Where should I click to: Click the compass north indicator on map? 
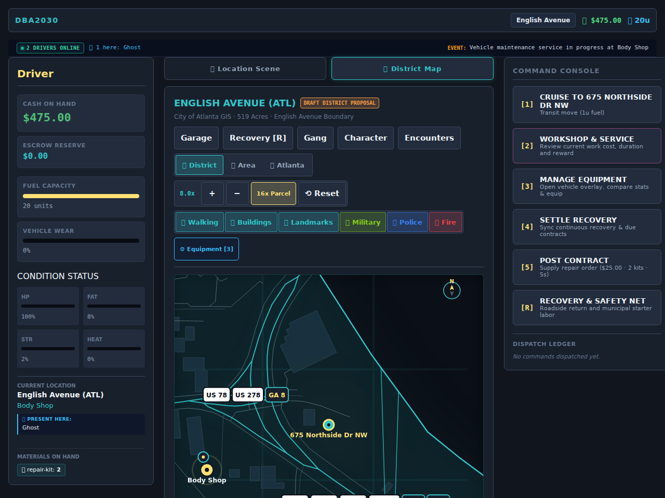(x=451, y=290)
